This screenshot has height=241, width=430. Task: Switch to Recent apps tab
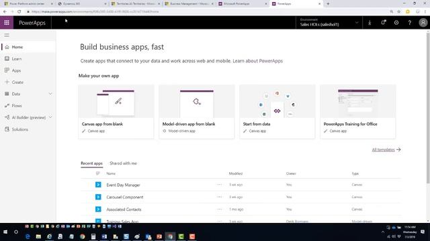(91, 163)
